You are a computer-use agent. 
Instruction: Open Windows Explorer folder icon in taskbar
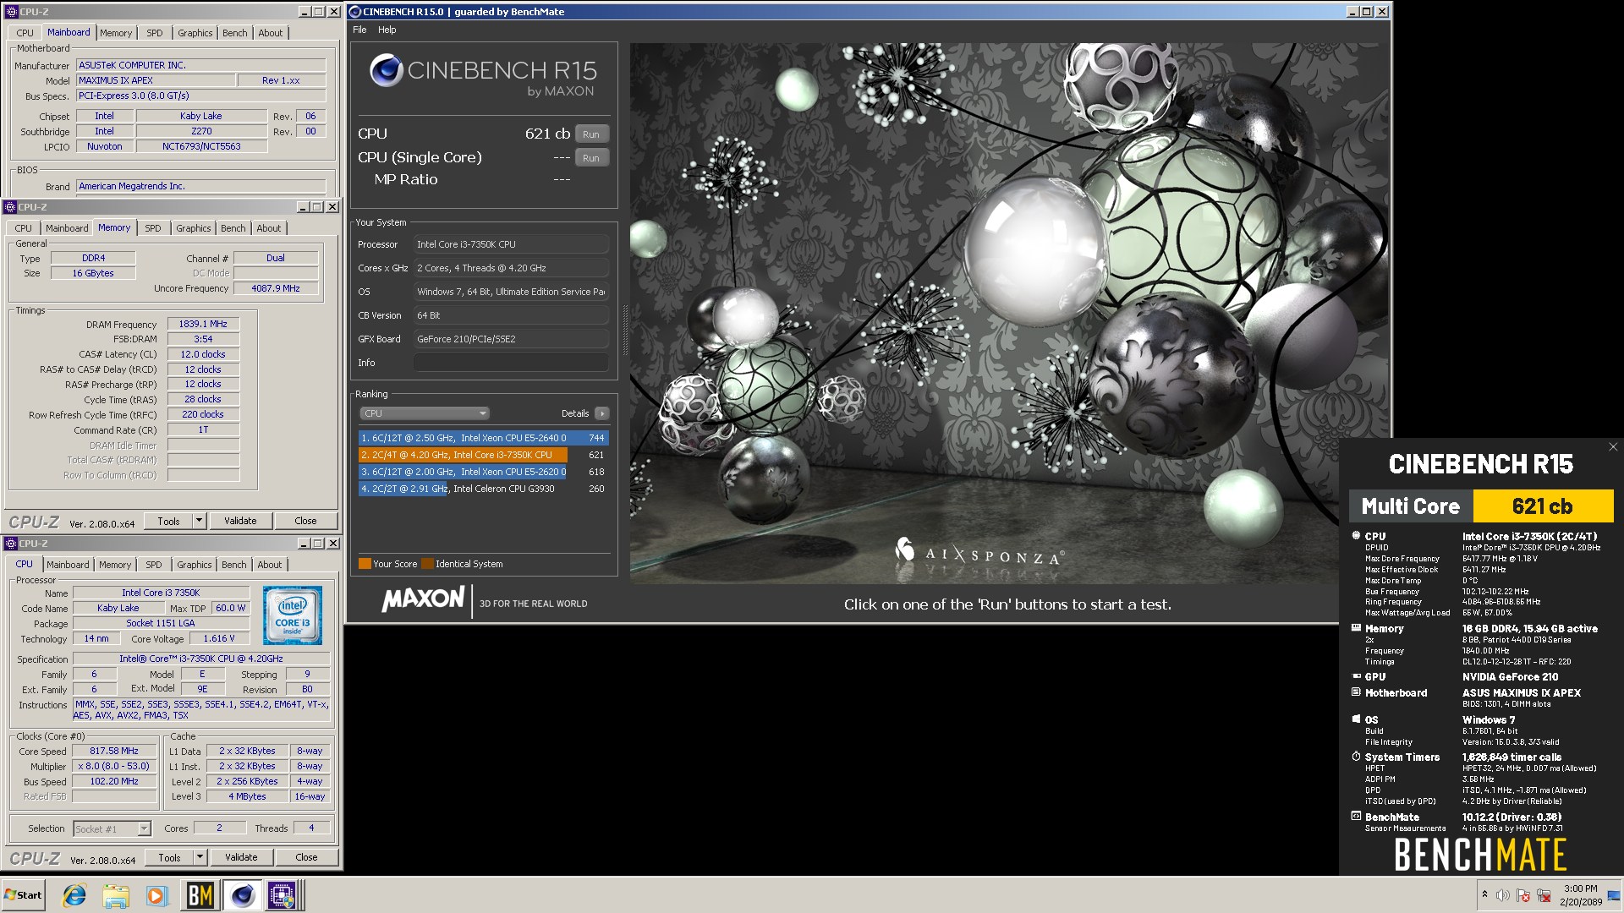(x=116, y=895)
